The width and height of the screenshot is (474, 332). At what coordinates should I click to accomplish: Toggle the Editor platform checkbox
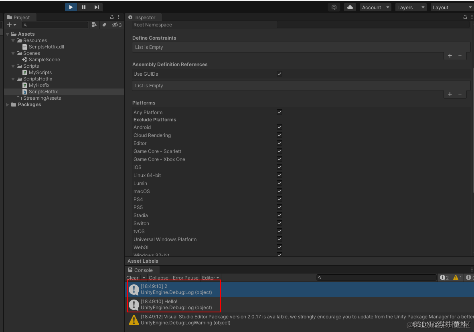pos(280,143)
